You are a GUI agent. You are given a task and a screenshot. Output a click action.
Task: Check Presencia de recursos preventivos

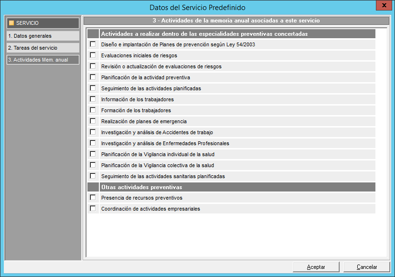[93, 198]
